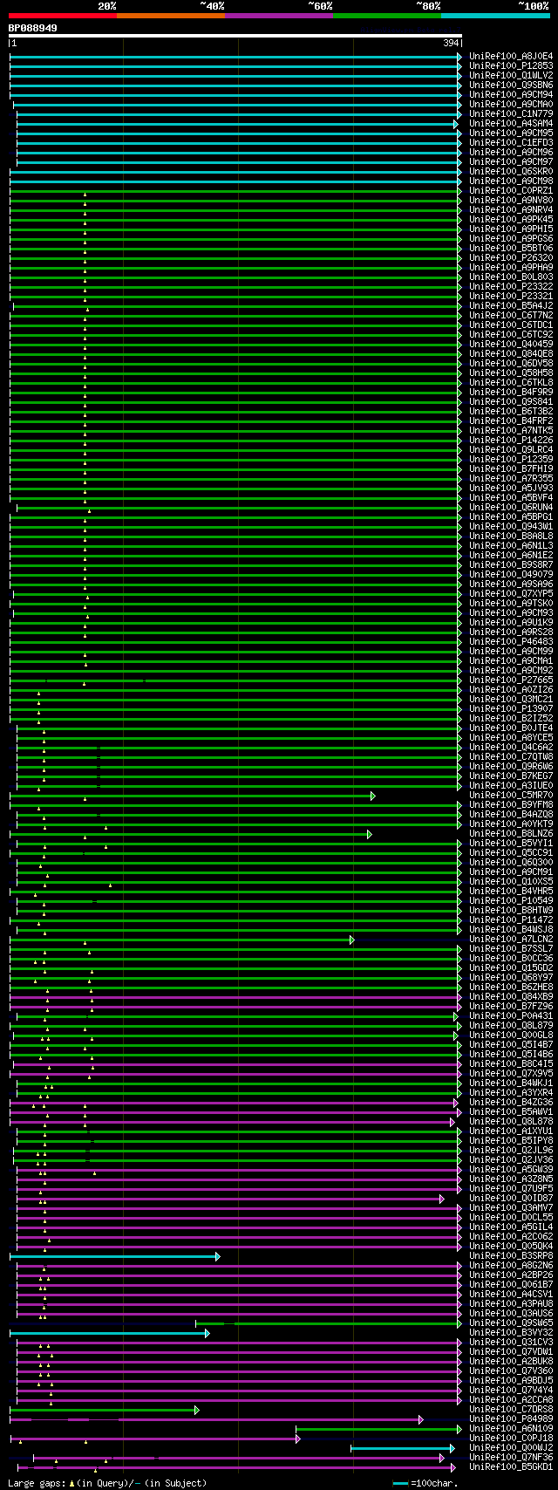Select hit label UniRef100_C7QTW8
Image resolution: width=558 pixels, height=1490 pixels.
coord(511,756)
